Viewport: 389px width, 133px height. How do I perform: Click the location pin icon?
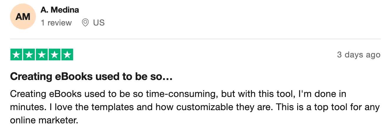pyautogui.click(x=85, y=23)
